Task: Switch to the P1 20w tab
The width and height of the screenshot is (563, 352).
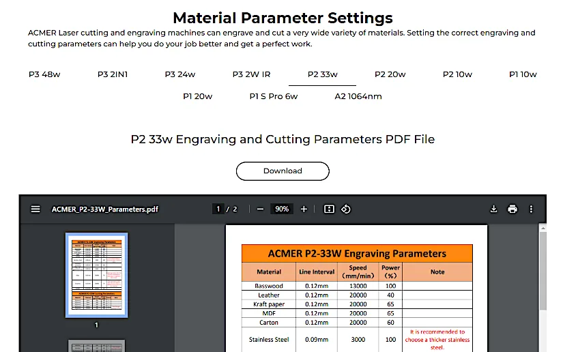Action: point(197,96)
